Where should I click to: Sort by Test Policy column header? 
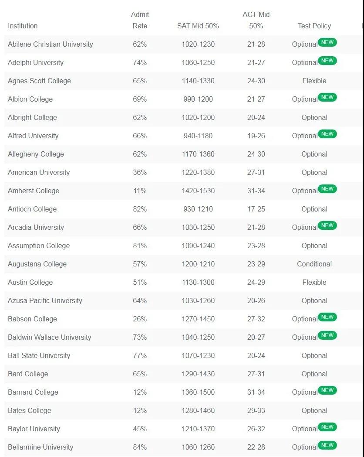pyautogui.click(x=314, y=26)
